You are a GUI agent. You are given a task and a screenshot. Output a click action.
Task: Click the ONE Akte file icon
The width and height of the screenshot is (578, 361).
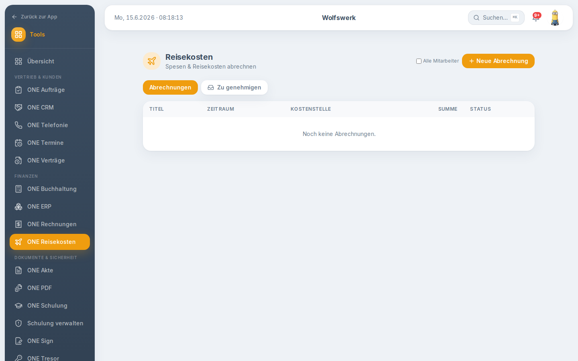point(18,270)
